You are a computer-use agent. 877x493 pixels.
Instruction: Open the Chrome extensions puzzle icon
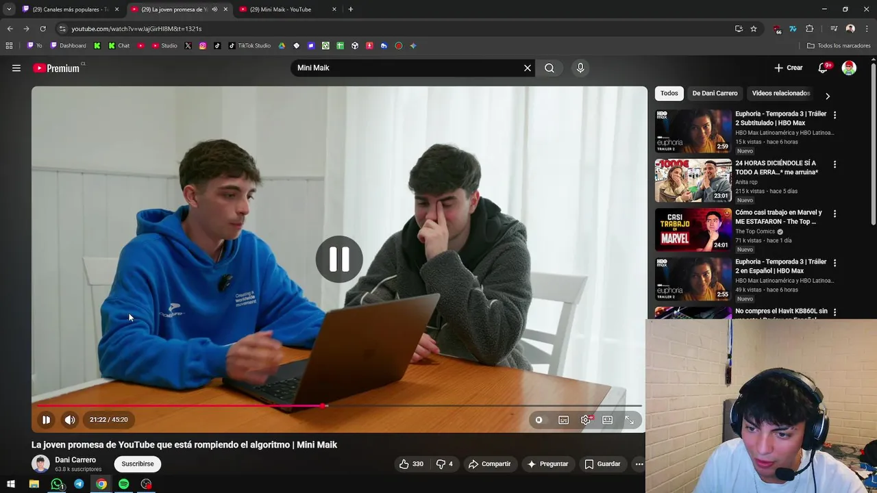pos(809,29)
